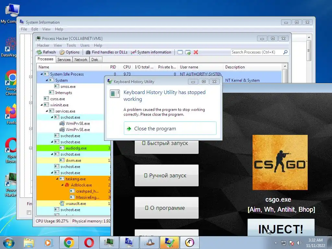Click Process Hacker list scrollbar up arrow

285,66
